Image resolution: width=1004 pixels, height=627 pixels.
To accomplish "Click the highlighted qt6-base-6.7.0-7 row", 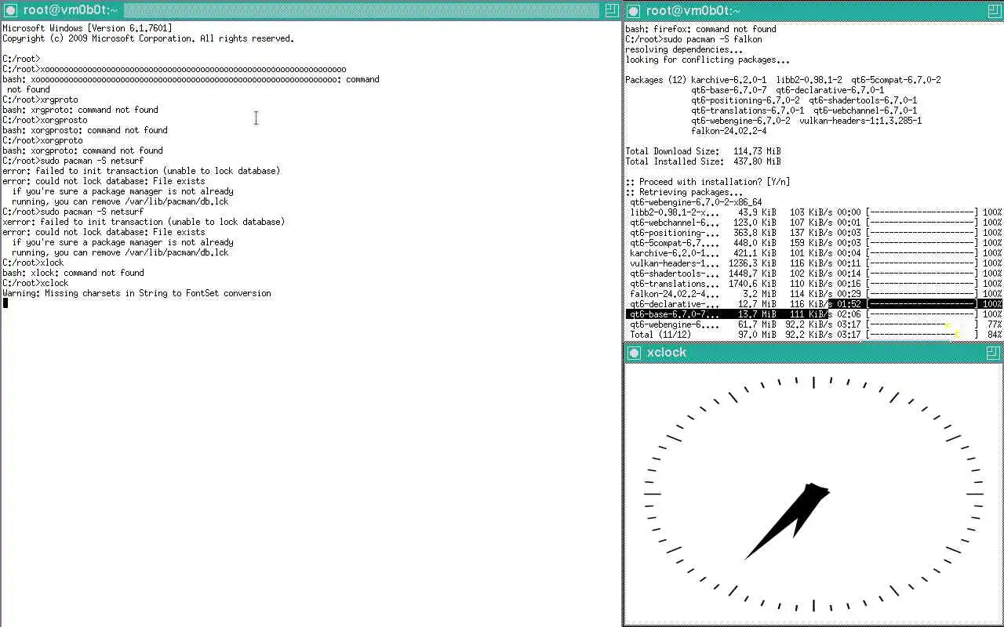I will [x=814, y=314].
